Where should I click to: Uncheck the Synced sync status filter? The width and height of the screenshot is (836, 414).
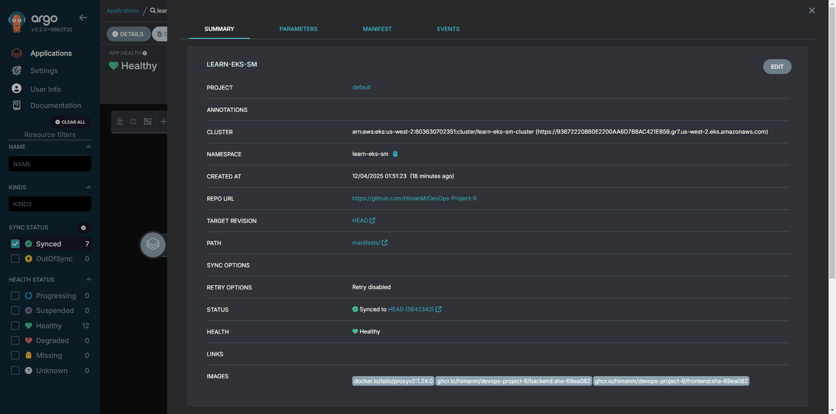(x=15, y=244)
